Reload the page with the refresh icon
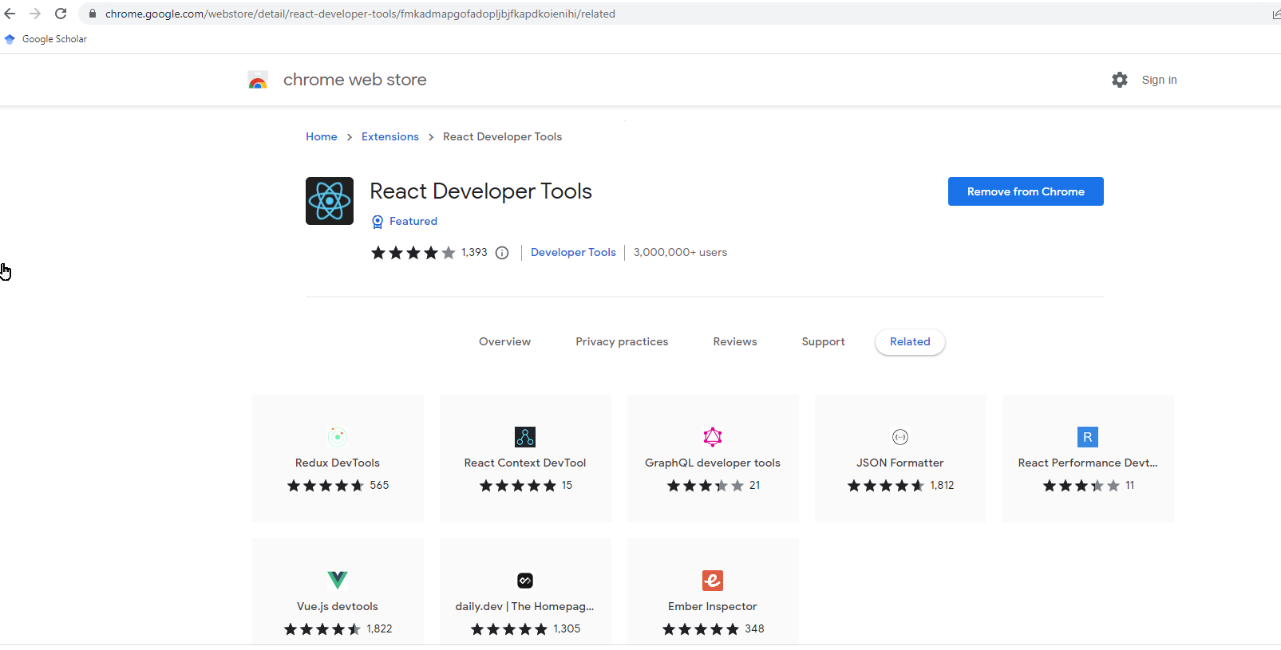 [x=61, y=14]
